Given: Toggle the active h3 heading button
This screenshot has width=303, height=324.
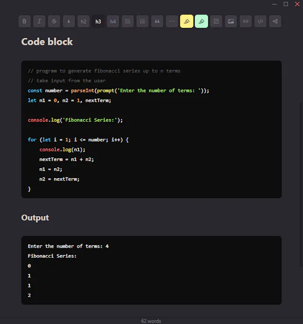Looking at the screenshot, I should click(98, 21).
